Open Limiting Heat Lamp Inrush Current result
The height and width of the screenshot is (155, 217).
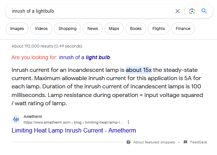pyautogui.click(x=74, y=131)
